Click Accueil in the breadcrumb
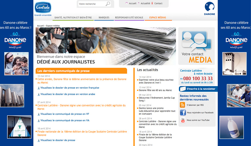This screenshot has height=146, width=251. point(40,26)
